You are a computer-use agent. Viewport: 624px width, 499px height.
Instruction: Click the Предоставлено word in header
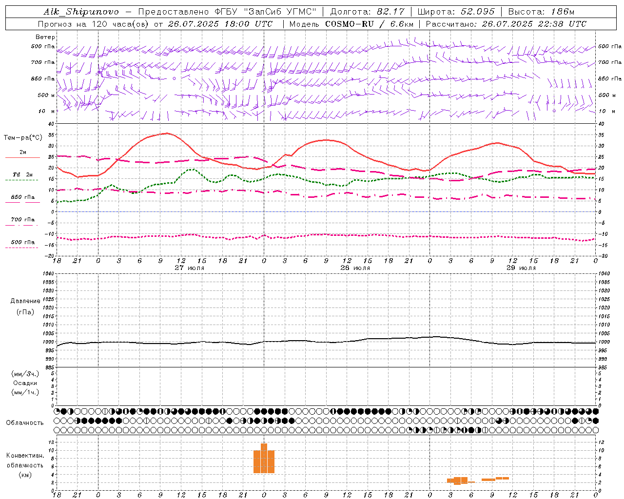(174, 12)
